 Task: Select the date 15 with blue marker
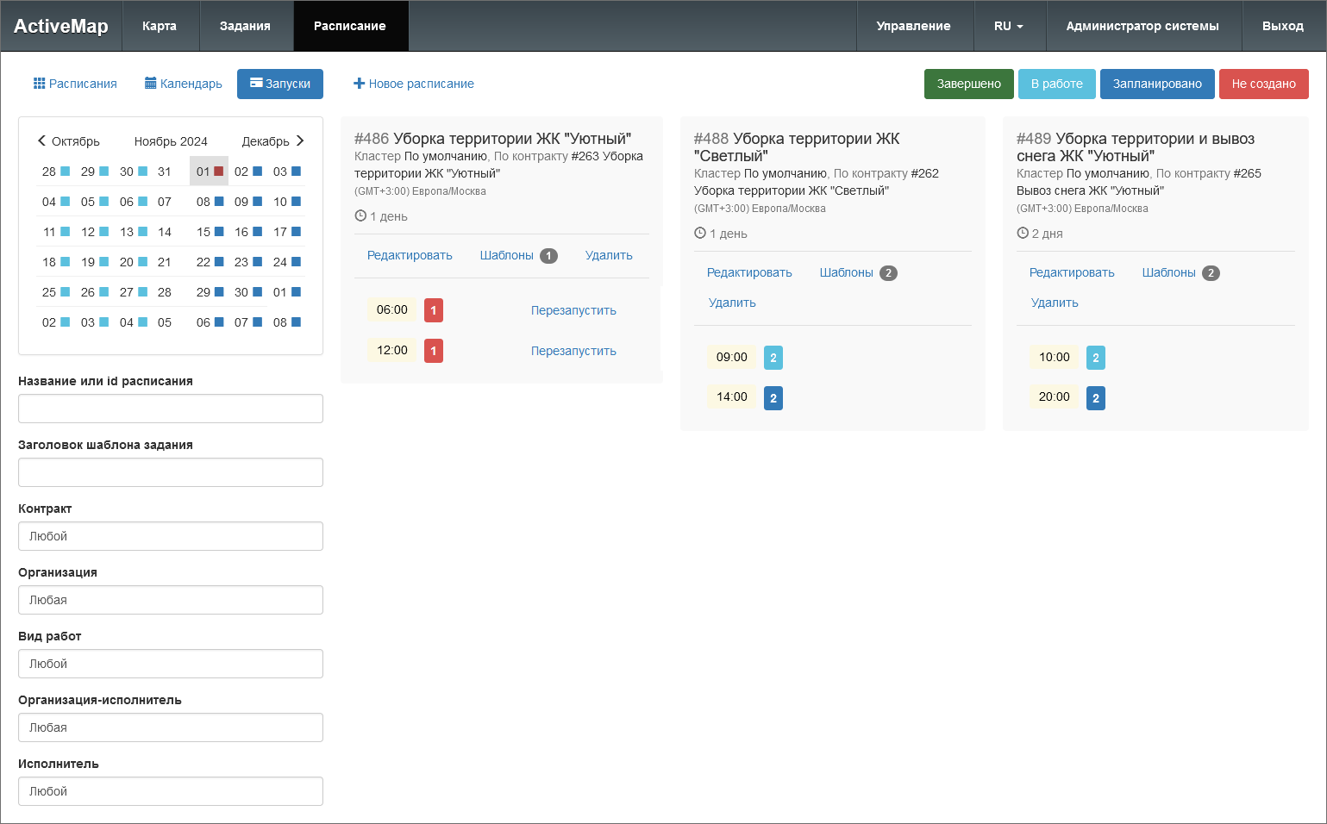[x=210, y=232]
